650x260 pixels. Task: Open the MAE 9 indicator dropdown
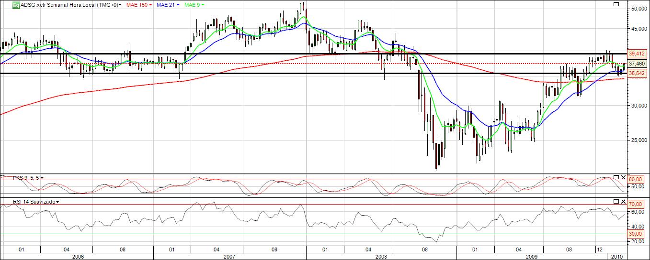tap(203, 5)
